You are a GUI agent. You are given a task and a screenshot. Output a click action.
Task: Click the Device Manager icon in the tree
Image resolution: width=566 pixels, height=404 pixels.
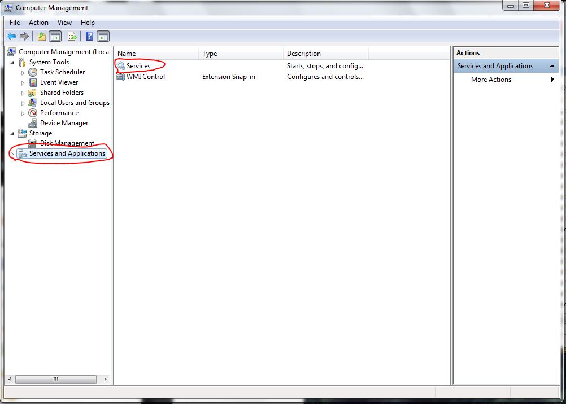(34, 122)
